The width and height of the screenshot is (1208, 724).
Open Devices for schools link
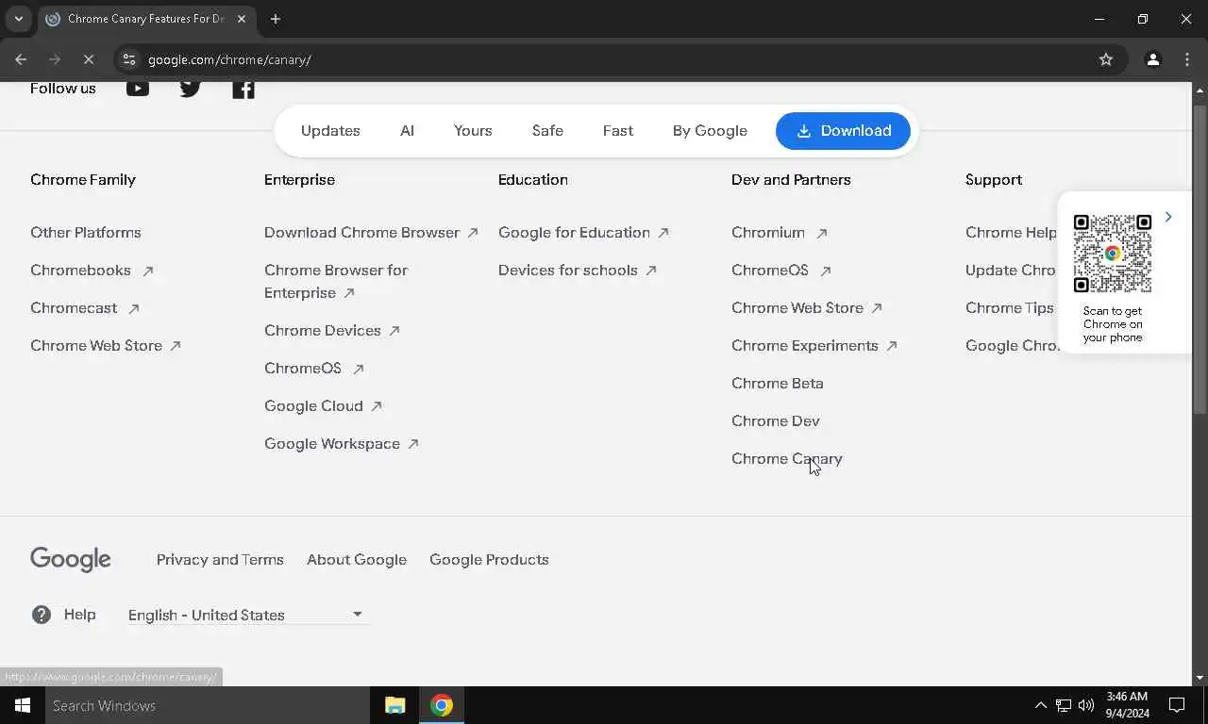[x=577, y=271]
